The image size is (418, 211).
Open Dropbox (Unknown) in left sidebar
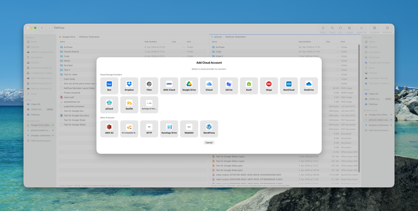tap(40, 136)
